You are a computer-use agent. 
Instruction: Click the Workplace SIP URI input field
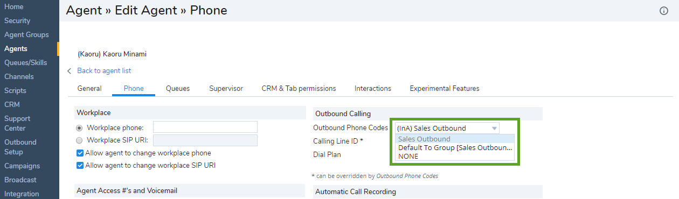pos(205,140)
